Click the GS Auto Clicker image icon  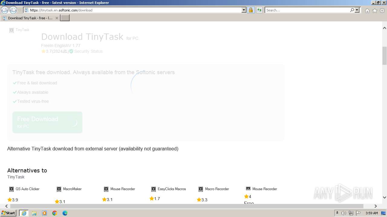pos(11,189)
